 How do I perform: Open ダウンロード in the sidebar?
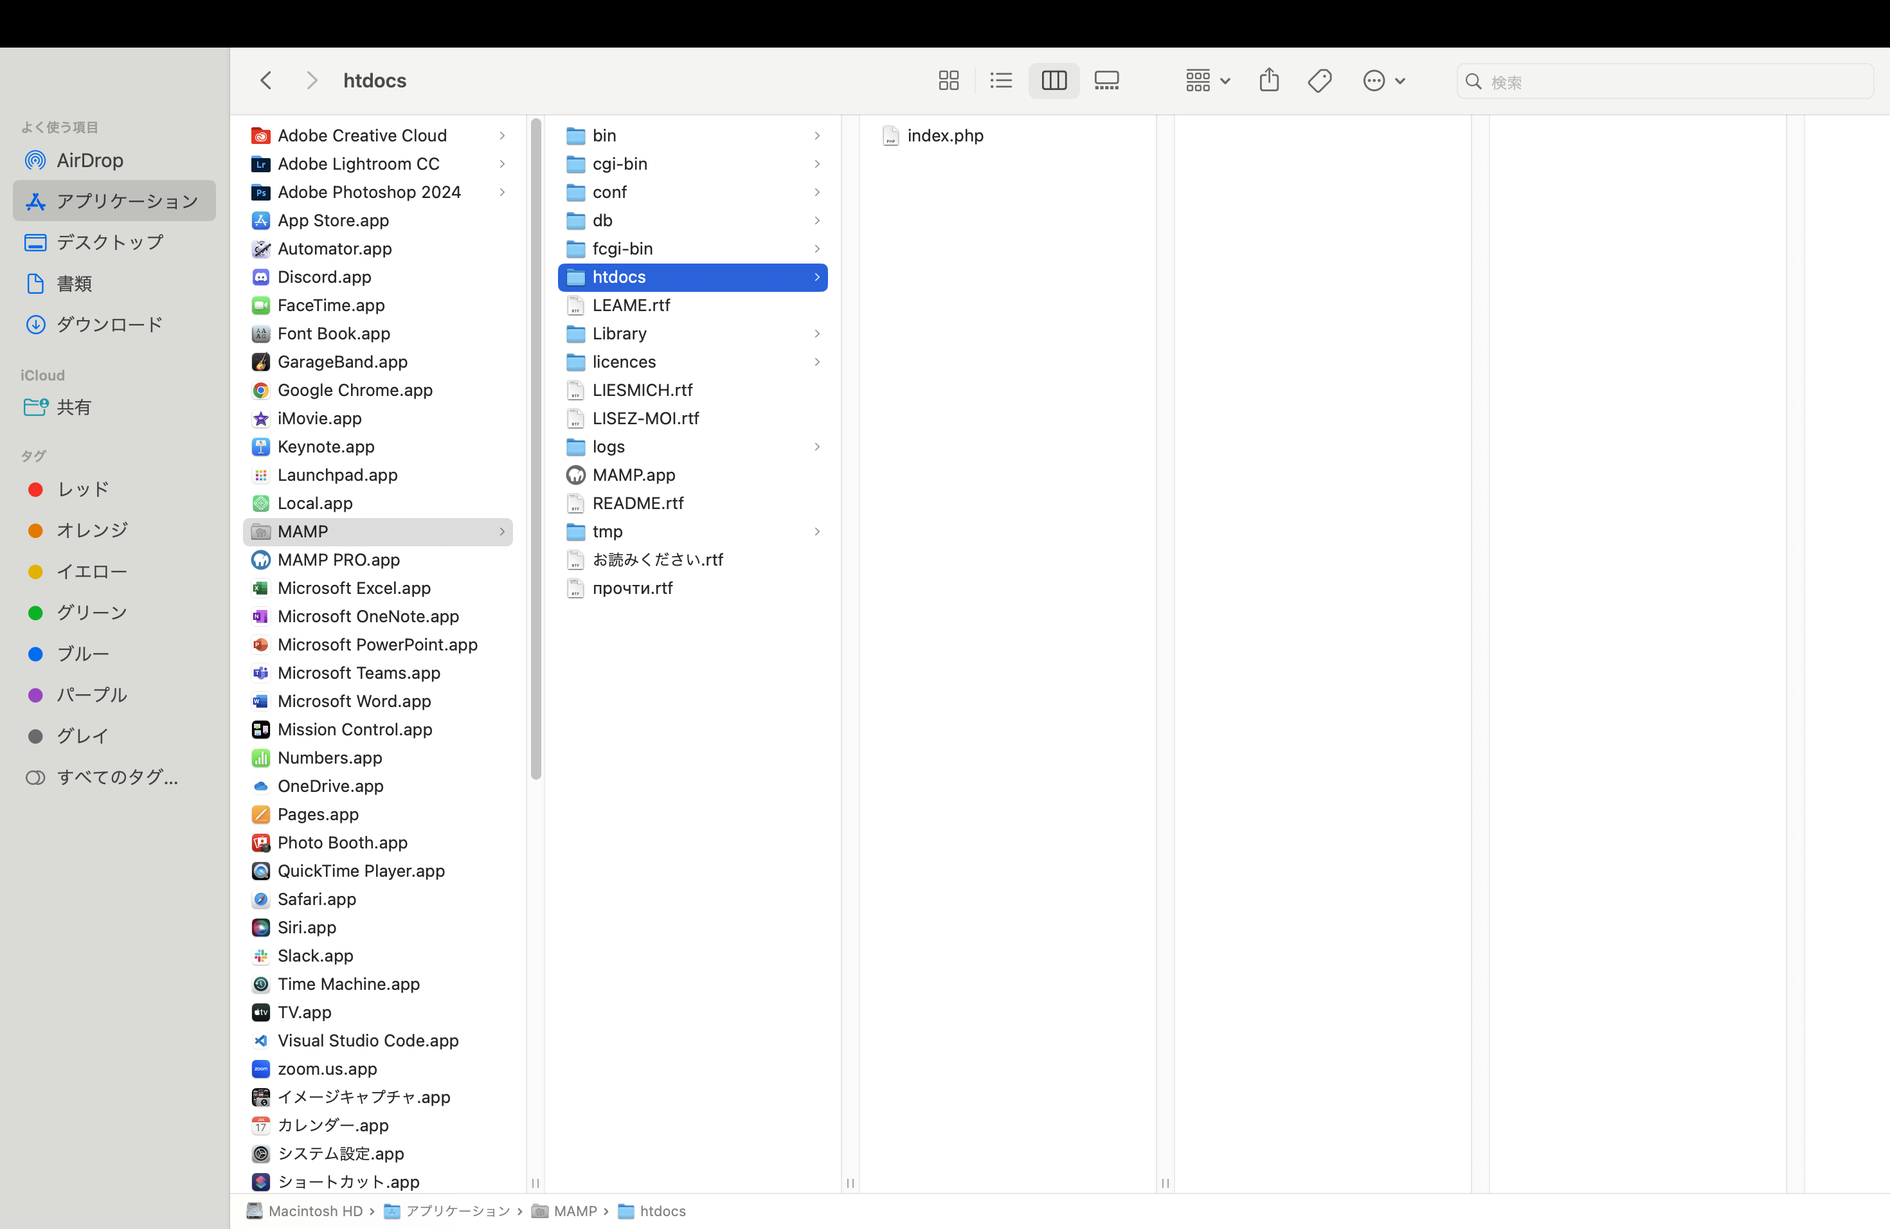114,325
